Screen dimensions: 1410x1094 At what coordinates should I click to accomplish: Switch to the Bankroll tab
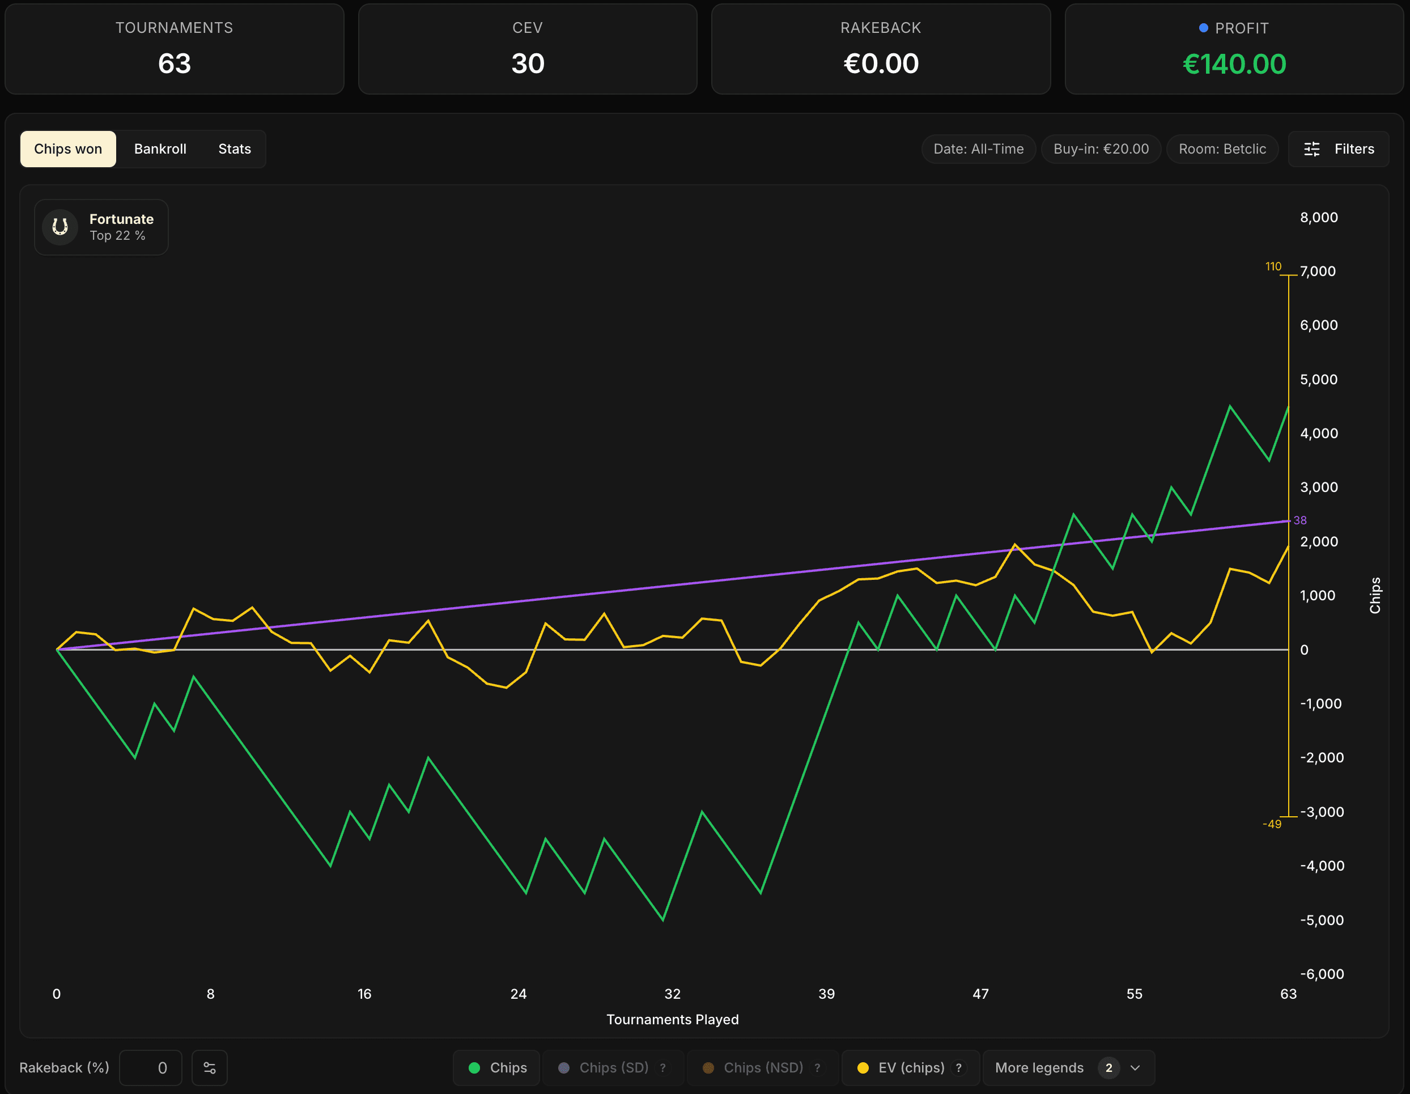tap(160, 149)
